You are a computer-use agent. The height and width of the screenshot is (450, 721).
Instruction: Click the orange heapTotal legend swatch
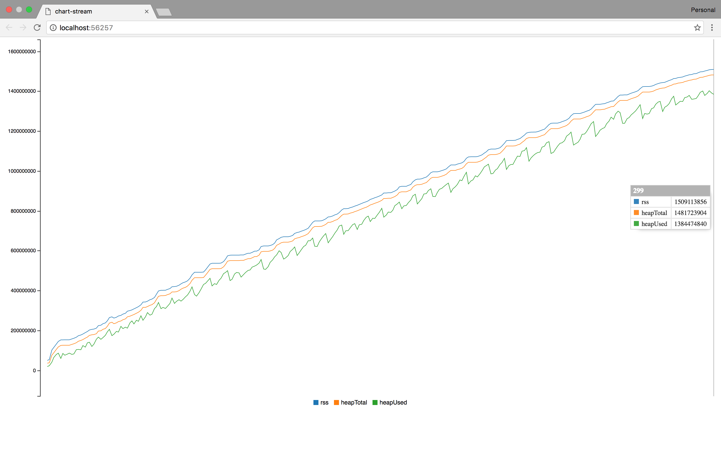[x=336, y=402]
